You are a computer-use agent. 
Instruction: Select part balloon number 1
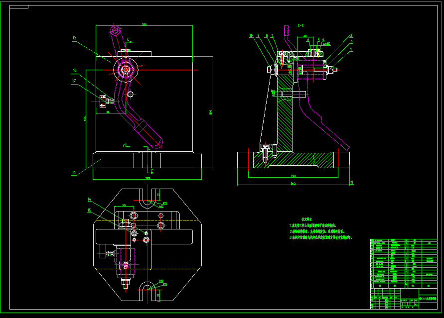351,49
